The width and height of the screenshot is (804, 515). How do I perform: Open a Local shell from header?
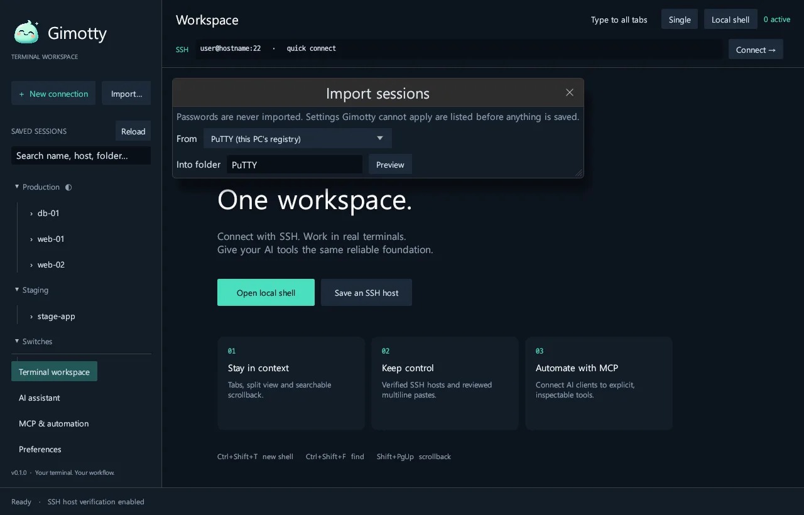tap(731, 19)
